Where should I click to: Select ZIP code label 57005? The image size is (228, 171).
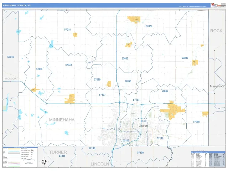[x=165, y=91]
